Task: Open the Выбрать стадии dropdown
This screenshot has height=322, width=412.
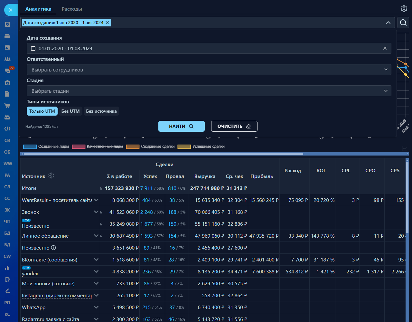Action: tap(209, 91)
